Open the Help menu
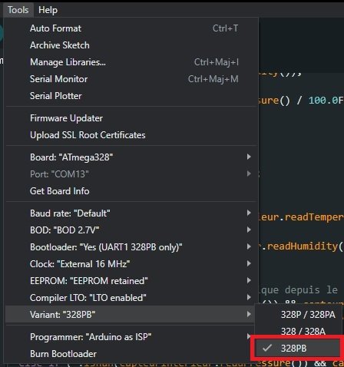Screen dimensions: 344x367 tap(48, 10)
